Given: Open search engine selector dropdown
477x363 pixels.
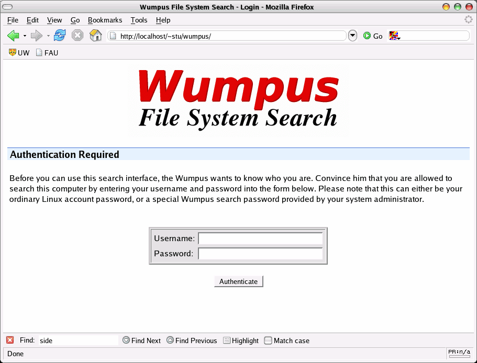Looking at the screenshot, I should coord(394,36).
